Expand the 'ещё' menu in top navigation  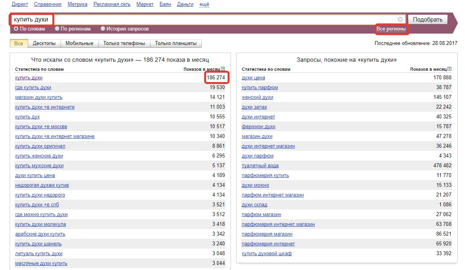click(204, 4)
